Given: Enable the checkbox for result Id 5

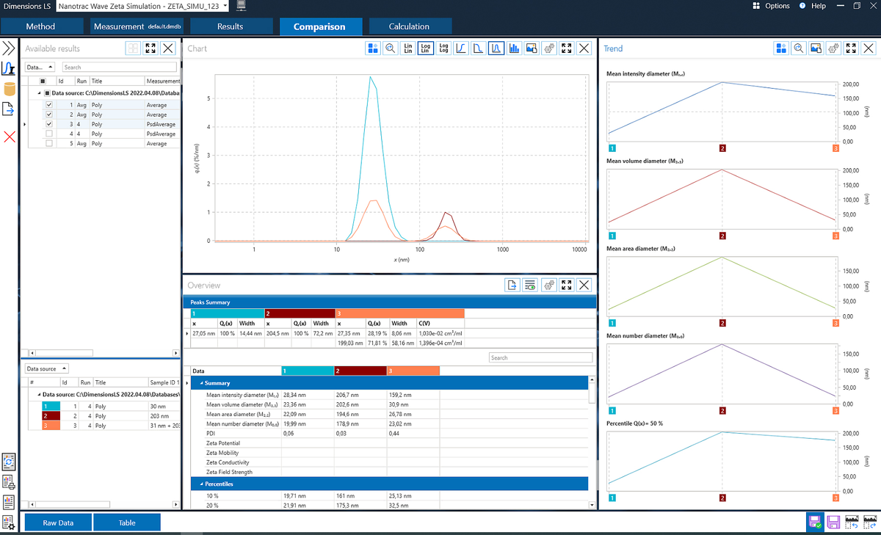Looking at the screenshot, I should pos(49,143).
